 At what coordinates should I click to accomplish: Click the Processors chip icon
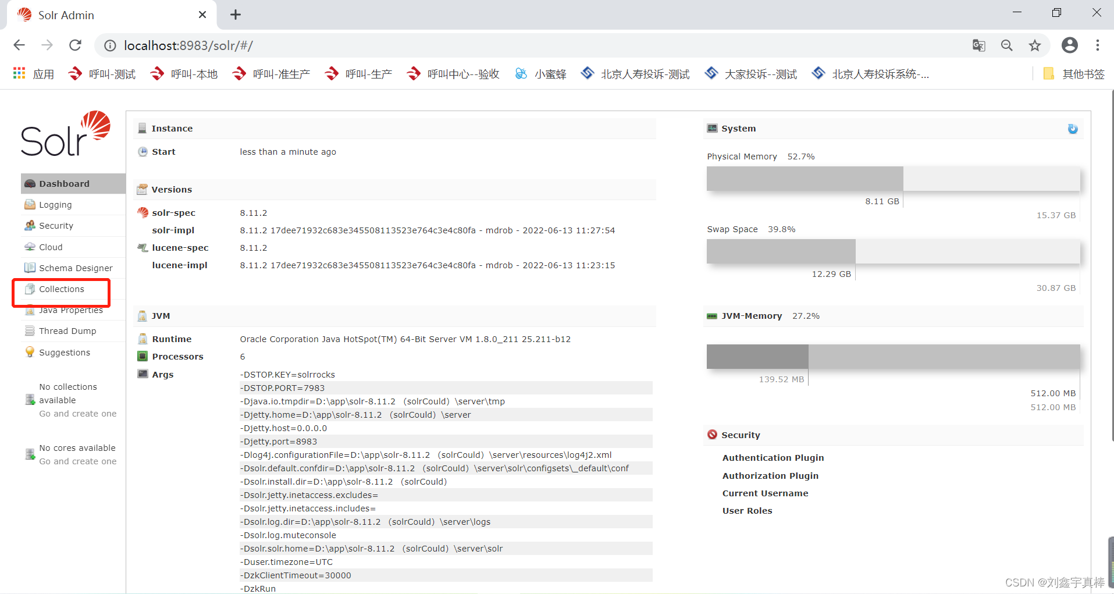click(143, 356)
